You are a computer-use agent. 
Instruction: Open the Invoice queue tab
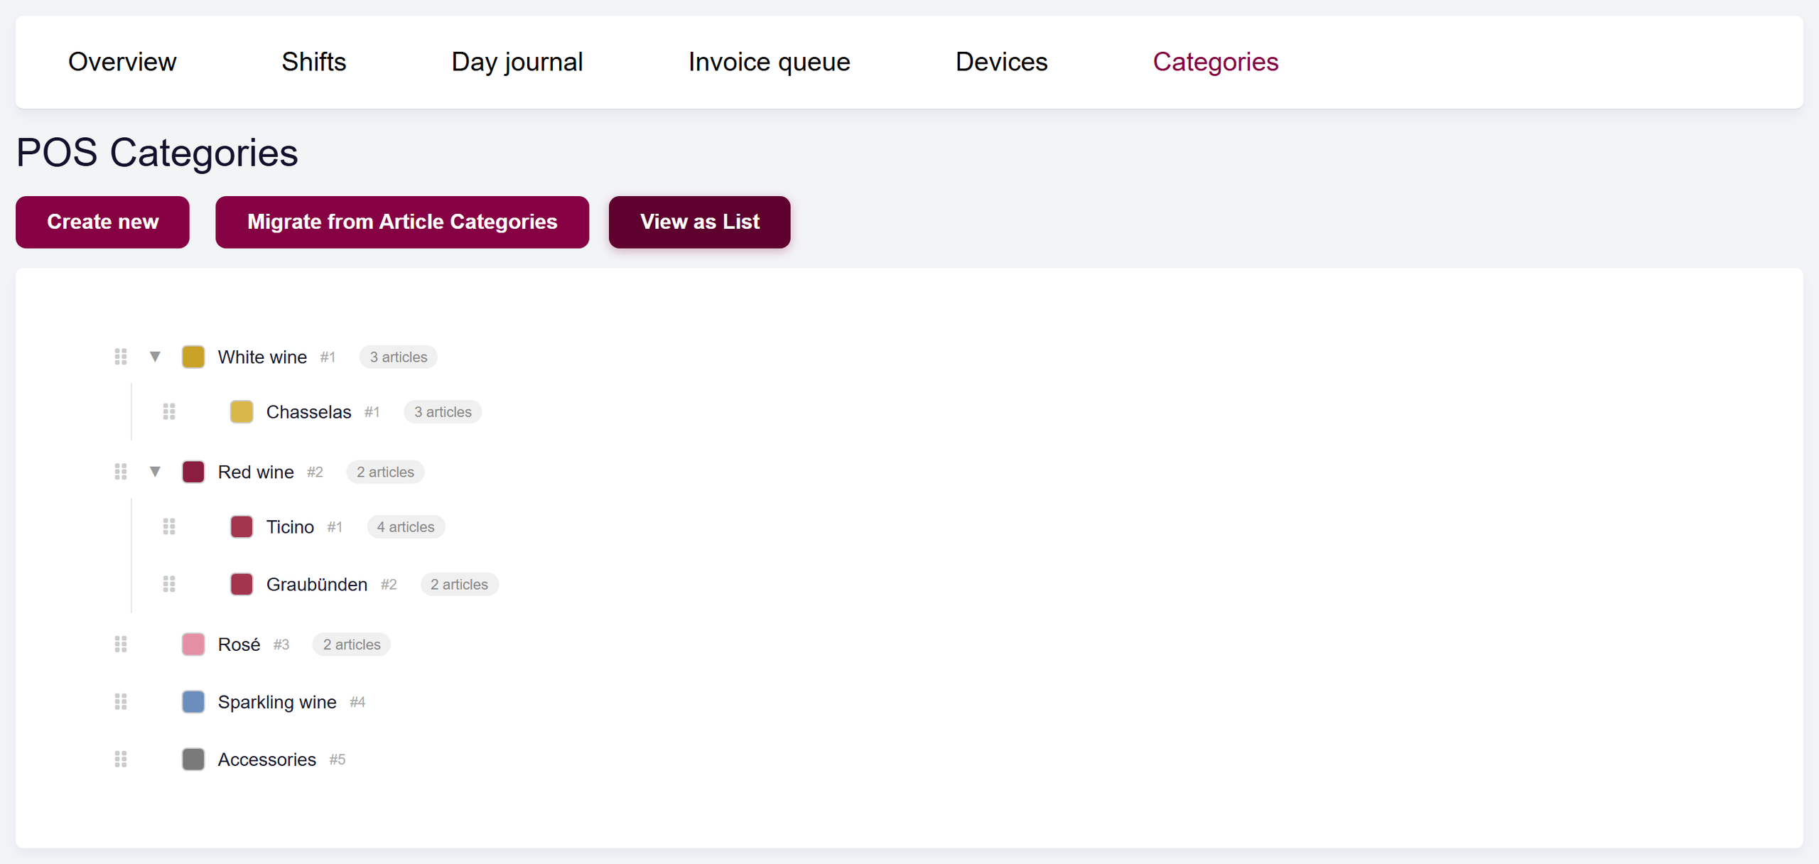(770, 62)
